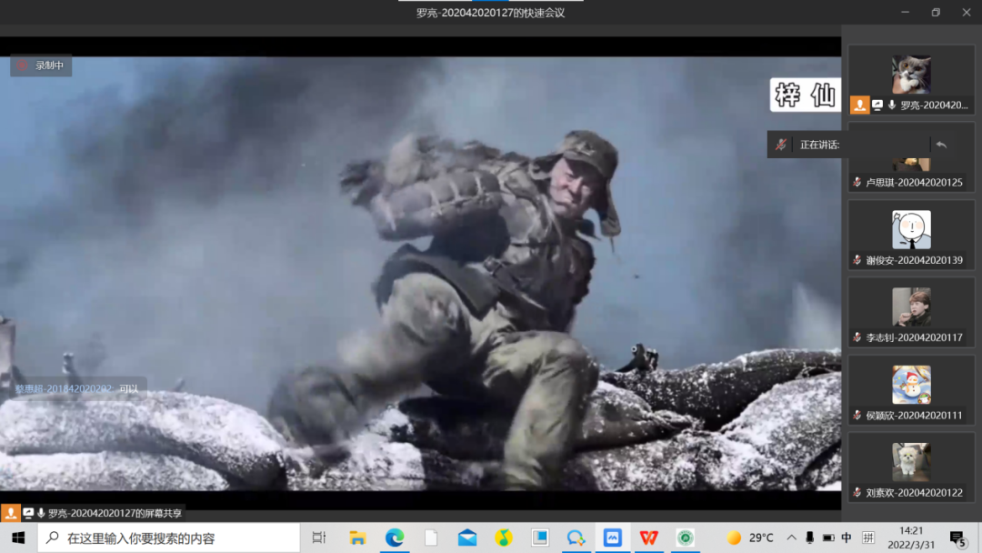Expand the hidden system tray icons
The width and height of the screenshot is (982, 553).
(x=792, y=538)
